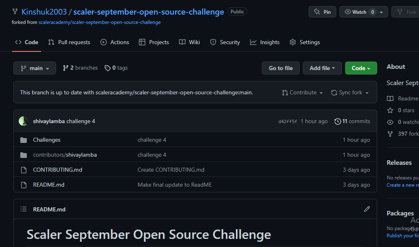Edit the README with the pencil icon
The height and width of the screenshot is (247, 419).
[x=367, y=209]
